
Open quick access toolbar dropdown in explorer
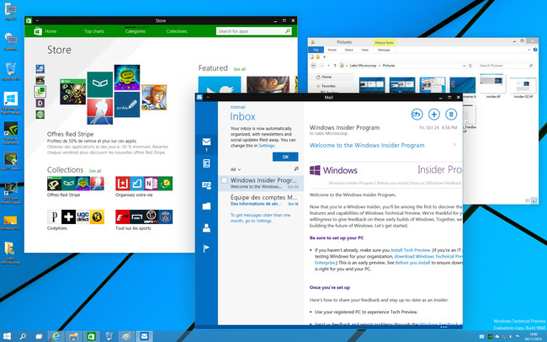[324, 56]
